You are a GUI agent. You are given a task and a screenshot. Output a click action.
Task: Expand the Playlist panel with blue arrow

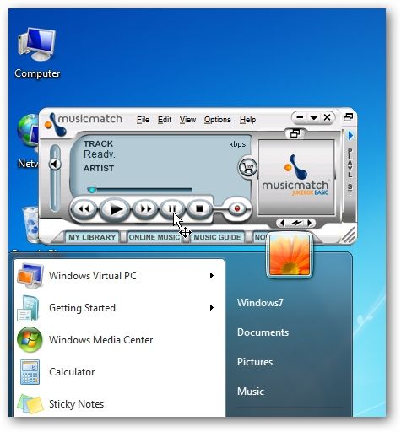pyautogui.click(x=350, y=136)
